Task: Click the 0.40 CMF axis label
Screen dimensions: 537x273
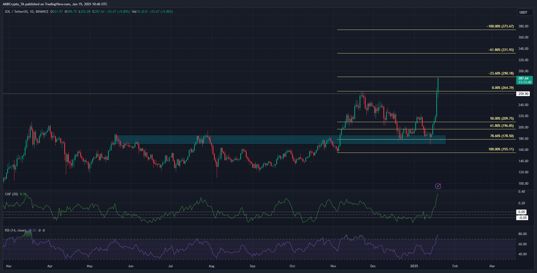Action: (522, 192)
